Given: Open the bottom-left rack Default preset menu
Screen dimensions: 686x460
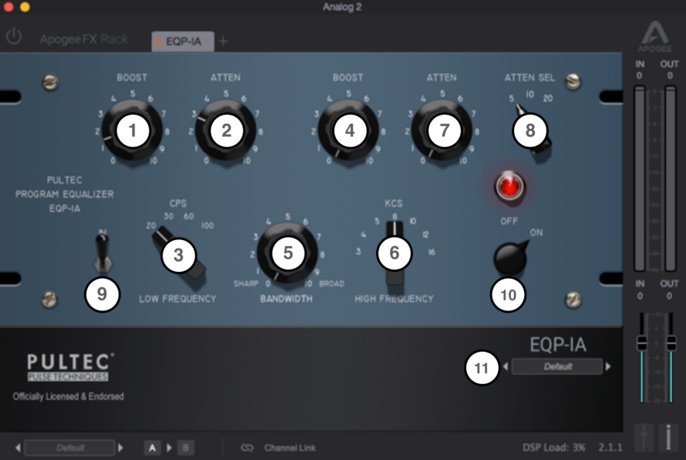Looking at the screenshot, I should tap(70, 448).
